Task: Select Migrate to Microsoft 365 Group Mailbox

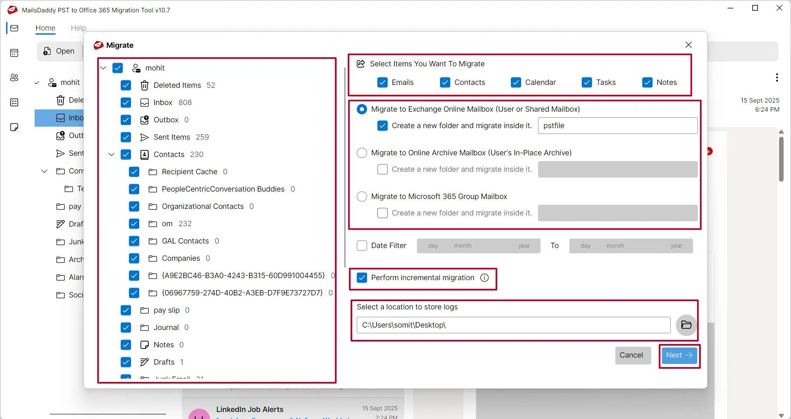Action: 362,197
